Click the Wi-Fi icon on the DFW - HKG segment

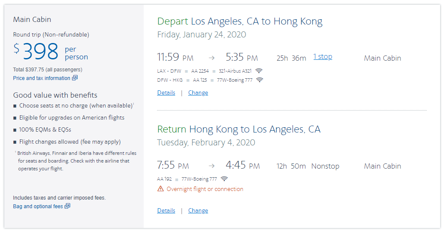click(260, 80)
